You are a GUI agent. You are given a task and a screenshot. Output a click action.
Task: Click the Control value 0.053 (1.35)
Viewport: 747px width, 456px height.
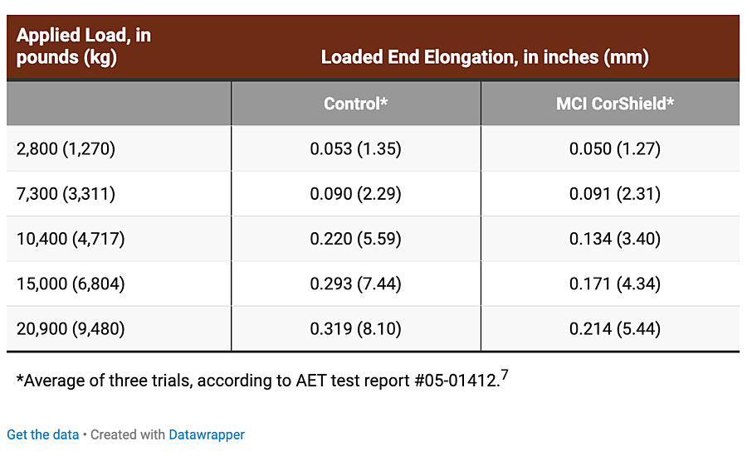click(x=356, y=149)
